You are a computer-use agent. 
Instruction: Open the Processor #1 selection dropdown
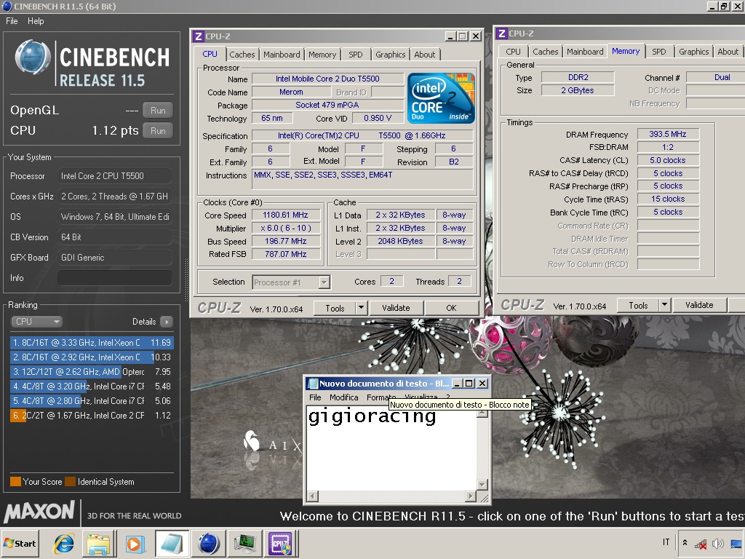tap(324, 282)
